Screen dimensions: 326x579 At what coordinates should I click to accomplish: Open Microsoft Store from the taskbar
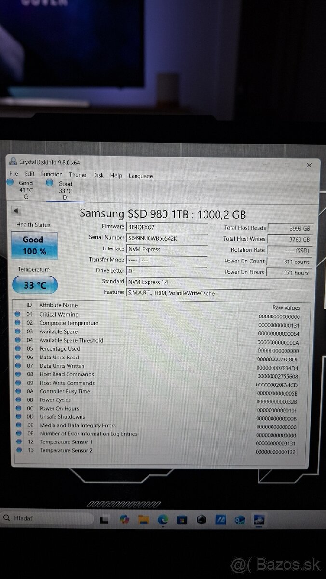pos(182,520)
